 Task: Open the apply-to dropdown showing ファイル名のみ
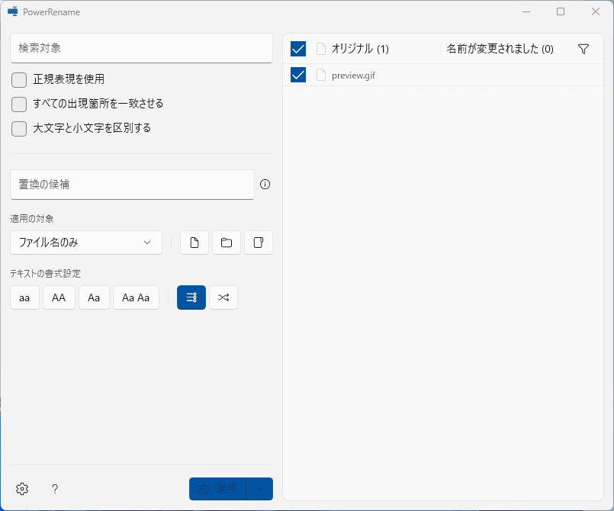point(86,243)
